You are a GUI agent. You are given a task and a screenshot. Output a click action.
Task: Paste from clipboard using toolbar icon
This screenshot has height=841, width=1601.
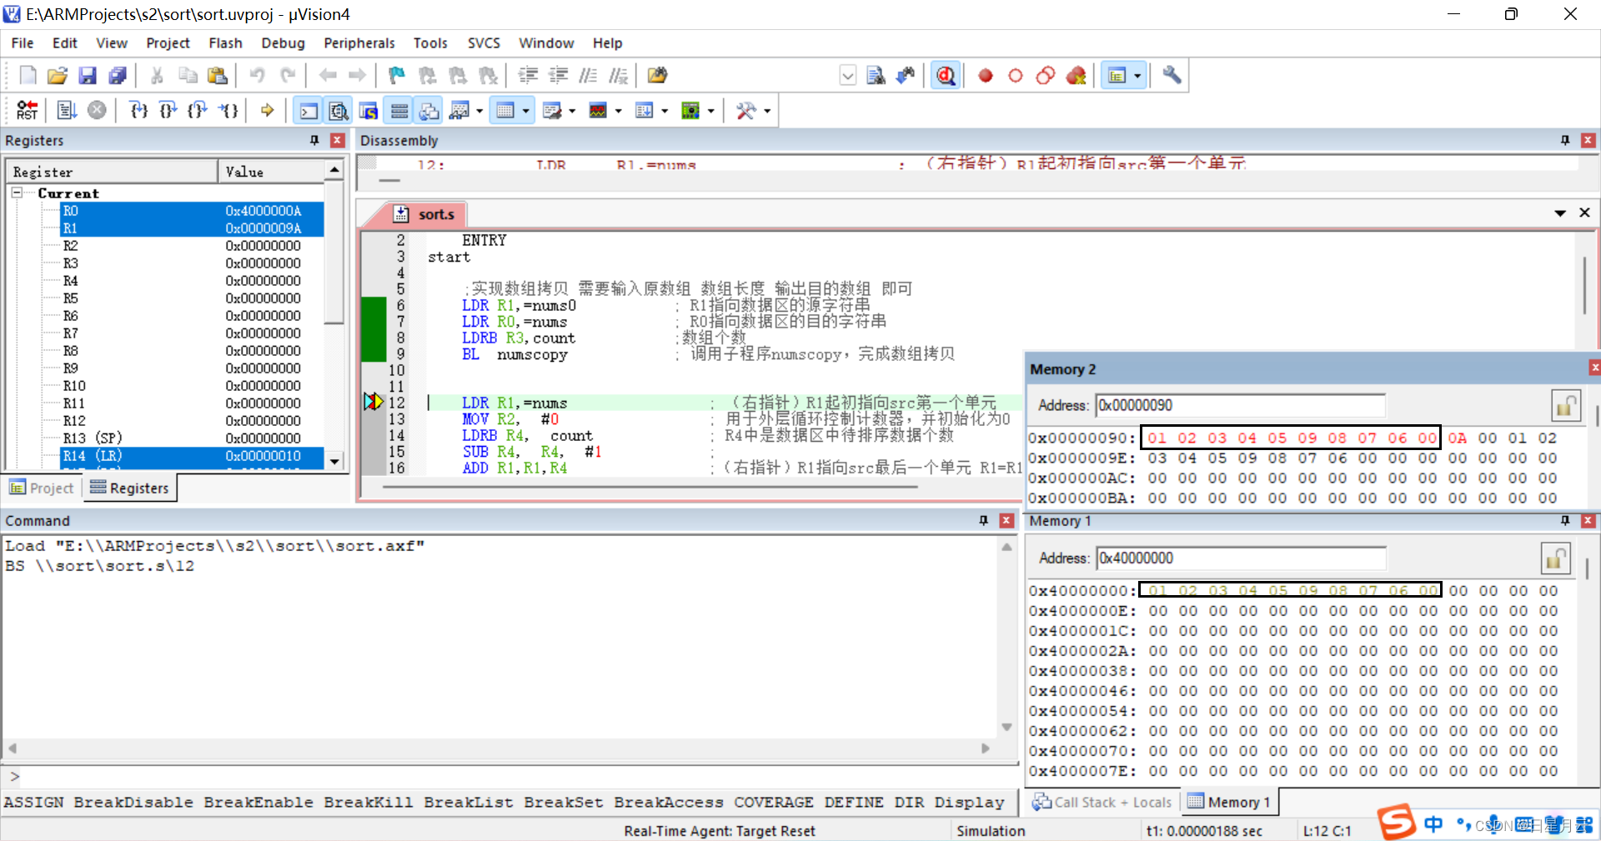click(218, 76)
